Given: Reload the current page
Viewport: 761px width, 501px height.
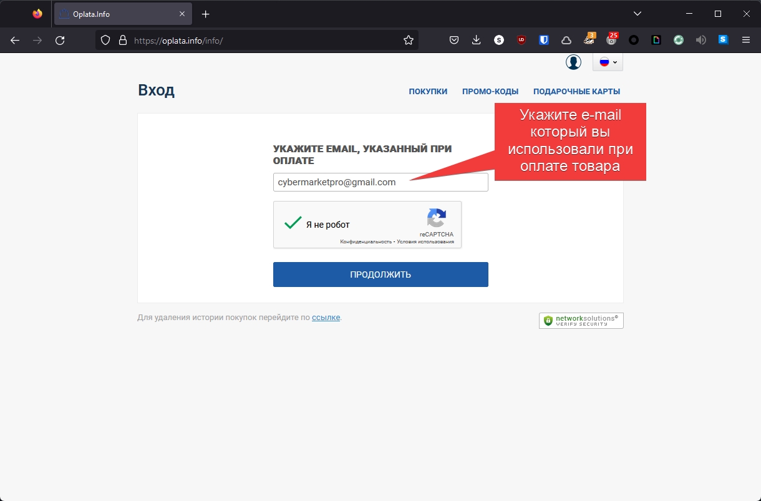Looking at the screenshot, I should 60,40.
